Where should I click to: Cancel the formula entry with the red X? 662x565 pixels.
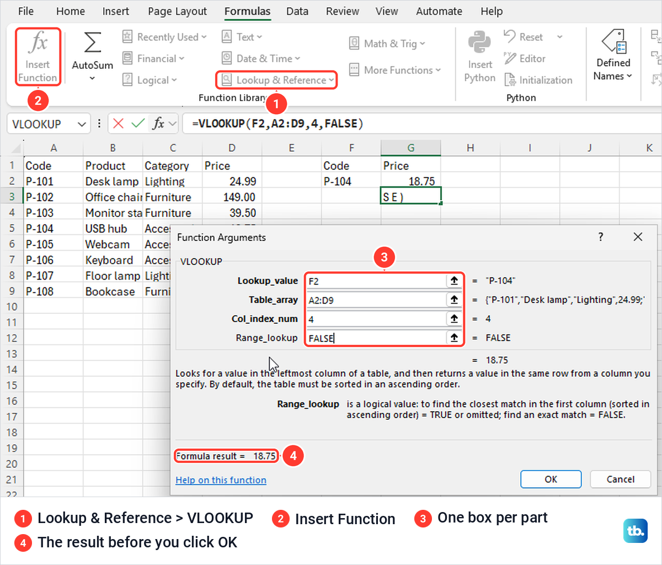point(118,124)
